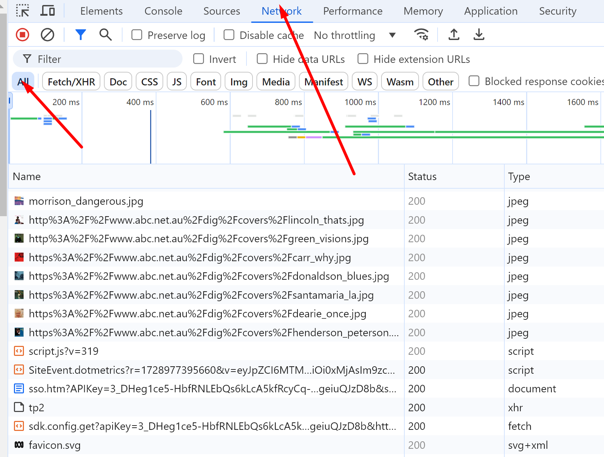The height and width of the screenshot is (457, 604).
Task: Sort by the Type column header
Action: [x=554, y=177]
